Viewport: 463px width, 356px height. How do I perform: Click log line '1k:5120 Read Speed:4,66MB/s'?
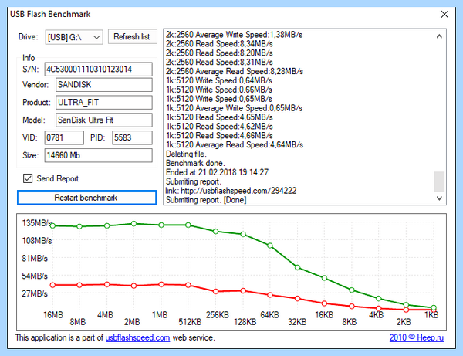coord(219,136)
